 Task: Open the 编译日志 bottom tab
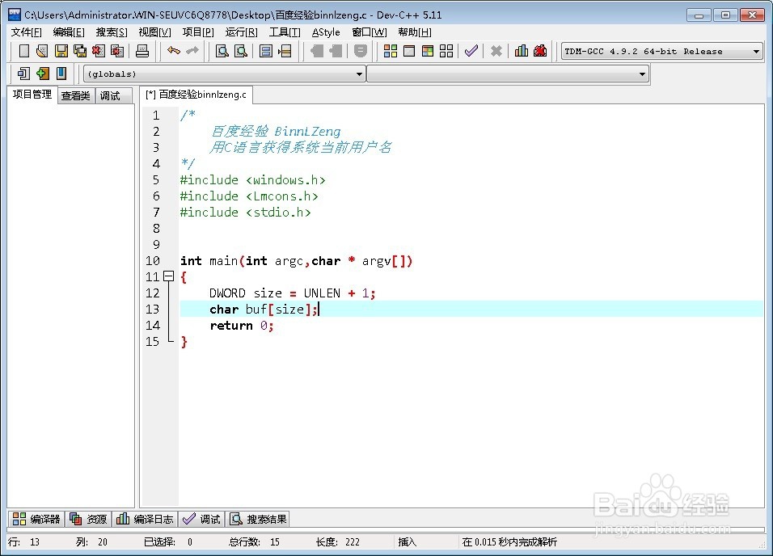[145, 519]
